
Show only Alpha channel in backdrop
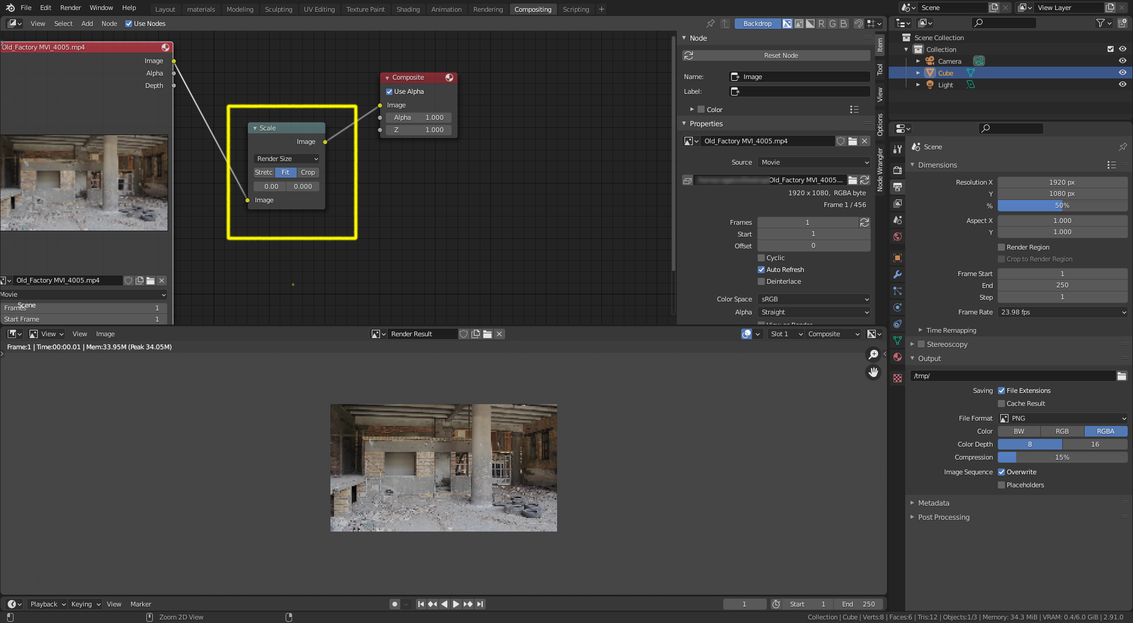(x=810, y=24)
